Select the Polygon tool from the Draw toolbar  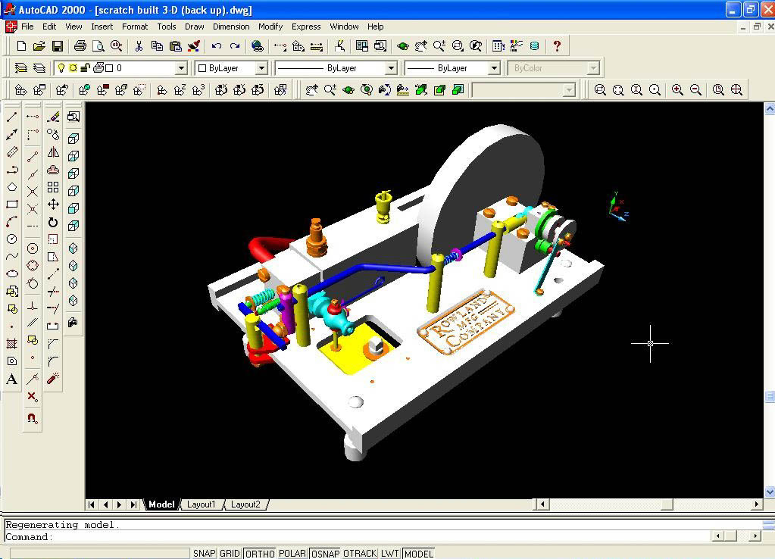pyautogui.click(x=11, y=187)
